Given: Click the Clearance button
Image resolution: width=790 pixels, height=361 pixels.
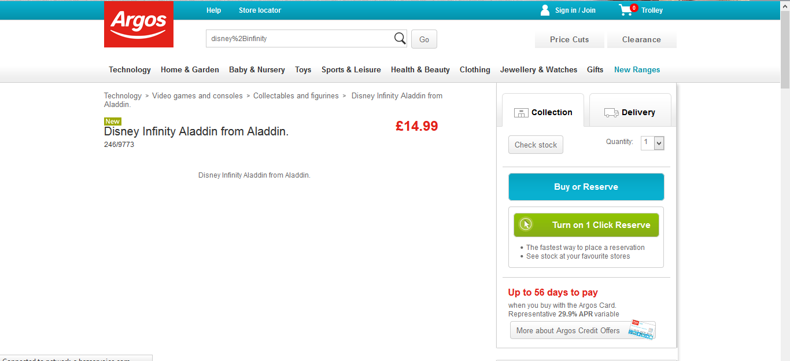Looking at the screenshot, I should 641,39.
